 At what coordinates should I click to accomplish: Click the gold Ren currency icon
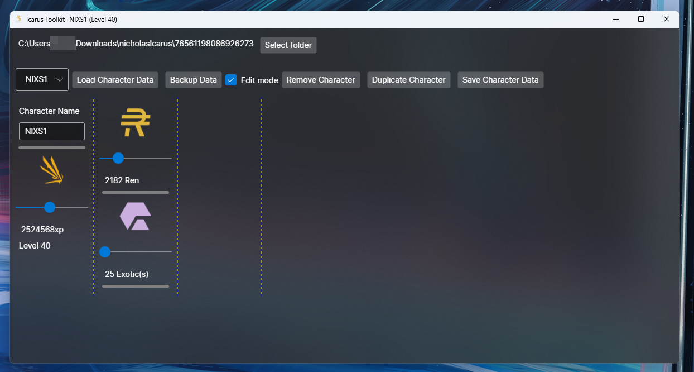point(136,122)
